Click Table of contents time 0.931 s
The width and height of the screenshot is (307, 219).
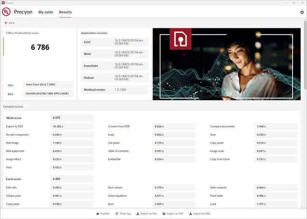coord(174,151)
